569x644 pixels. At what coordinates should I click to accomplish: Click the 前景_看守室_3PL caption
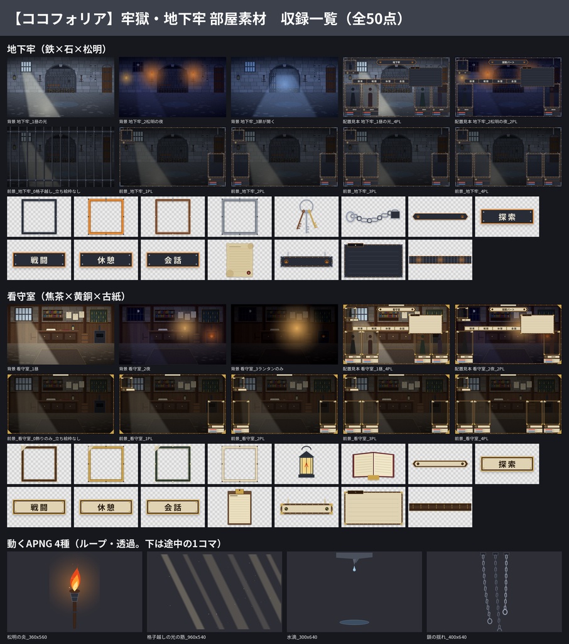coord(360,438)
